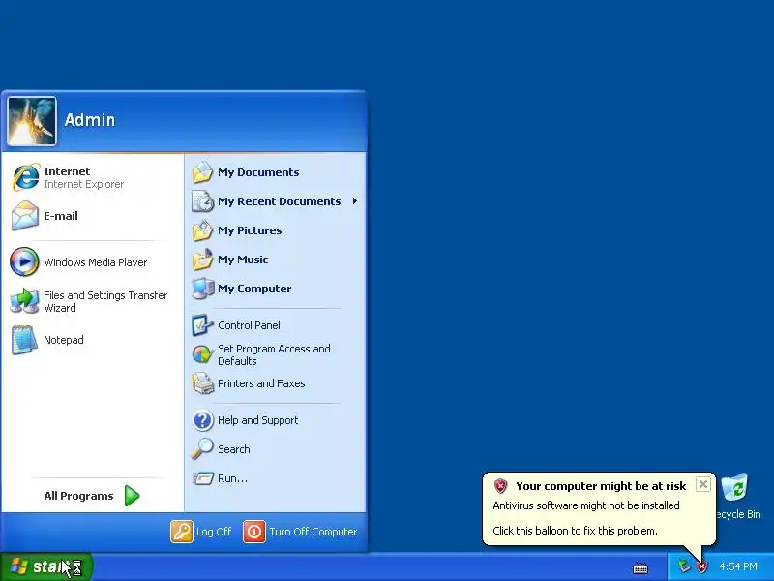Click the Log Off button label
This screenshot has width=774, height=581.
point(214,532)
